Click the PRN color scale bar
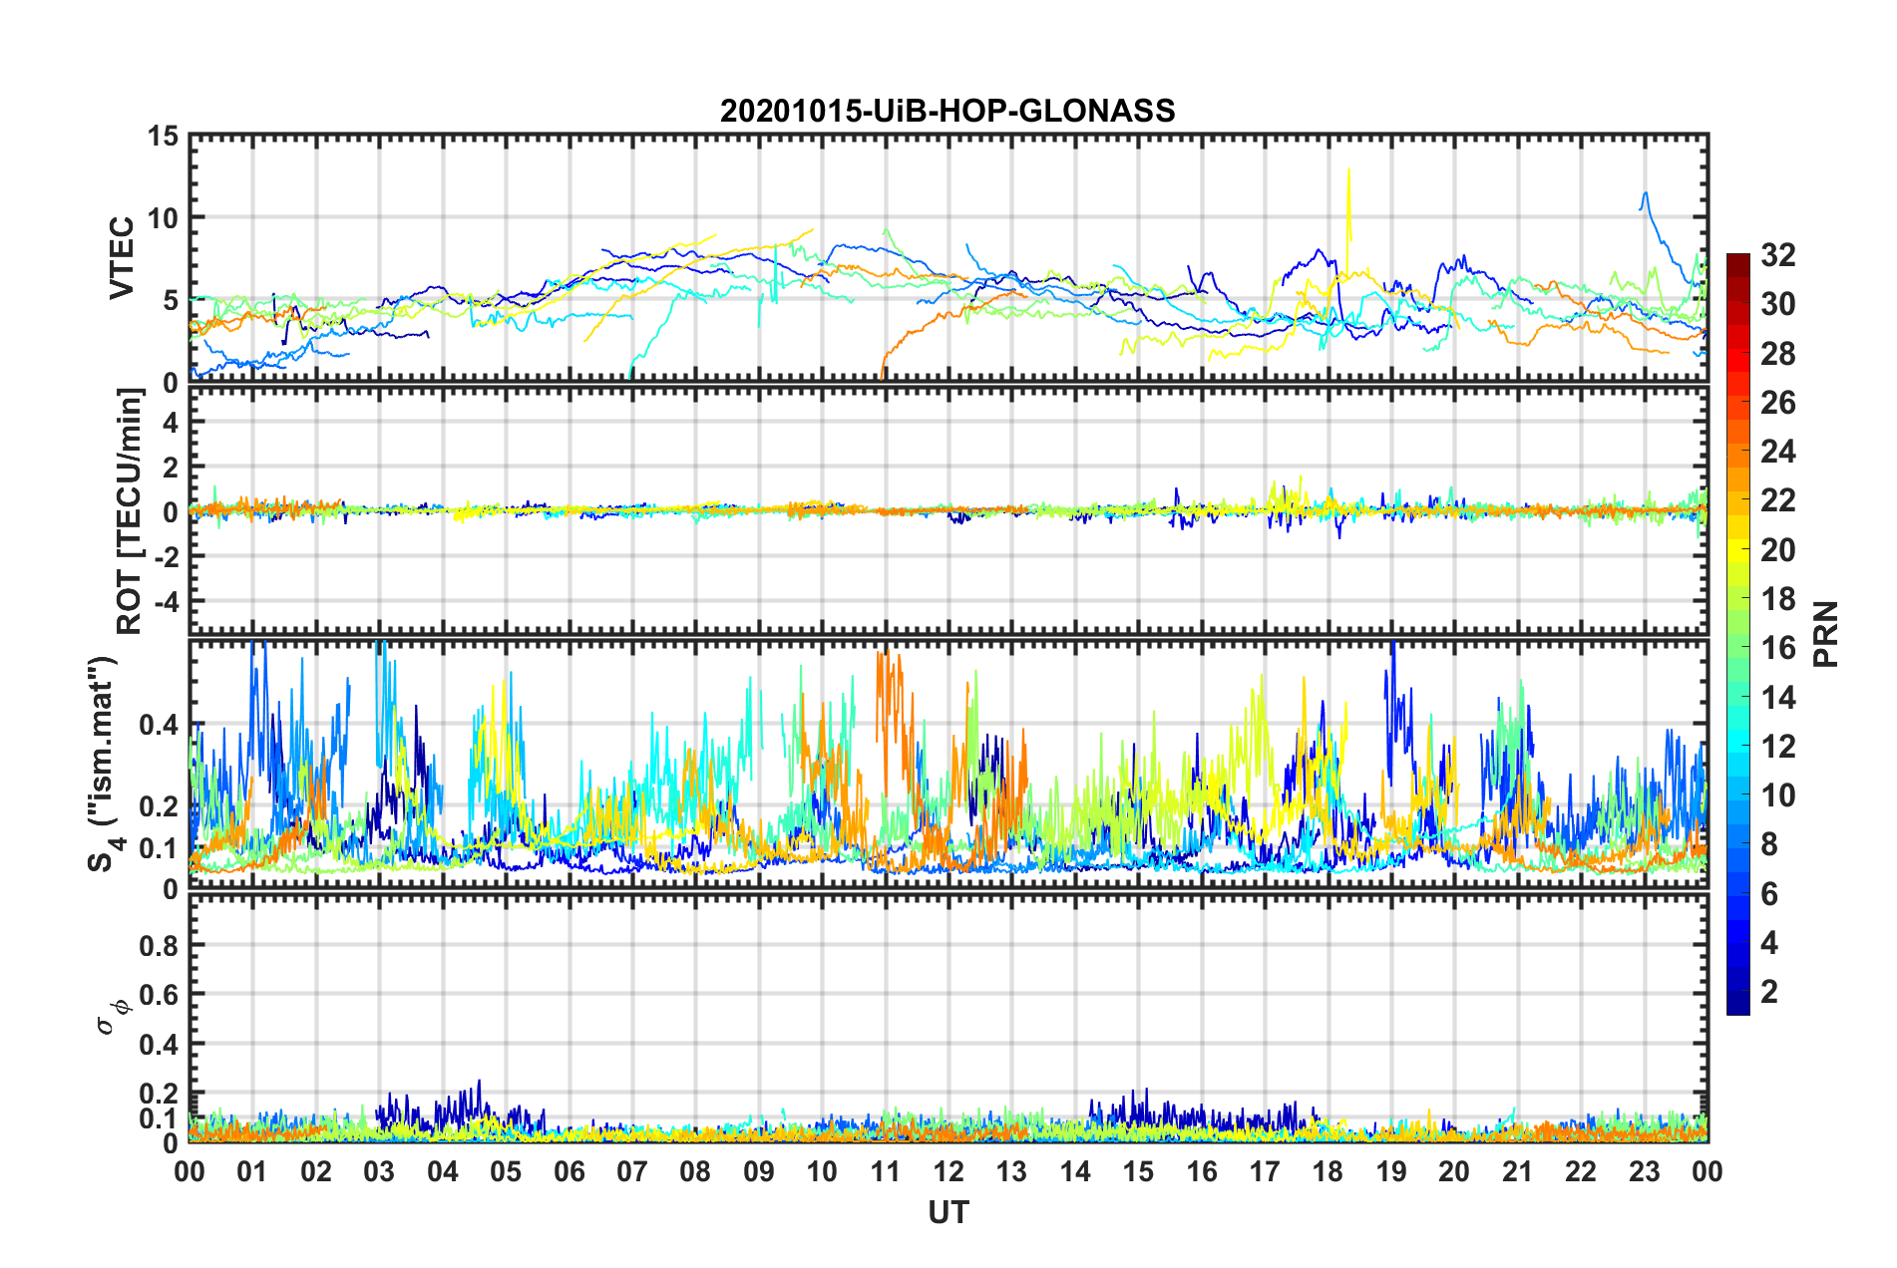 (1737, 634)
